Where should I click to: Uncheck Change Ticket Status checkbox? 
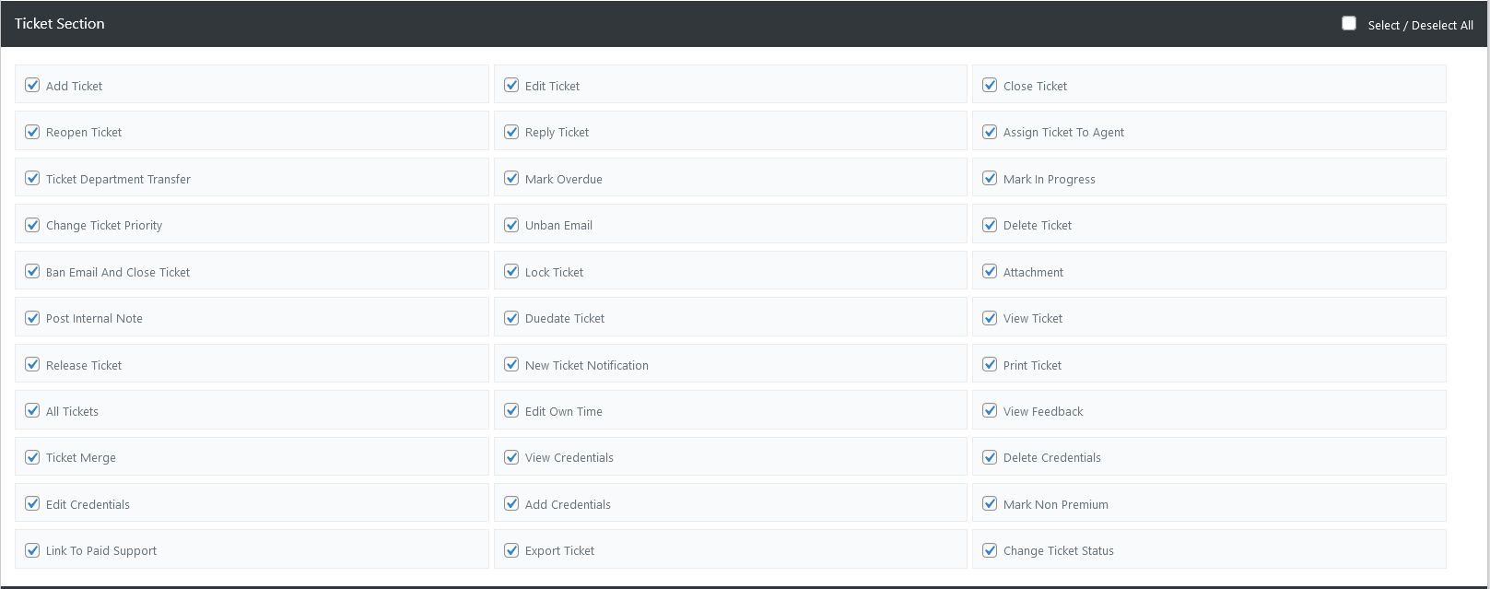click(x=990, y=550)
